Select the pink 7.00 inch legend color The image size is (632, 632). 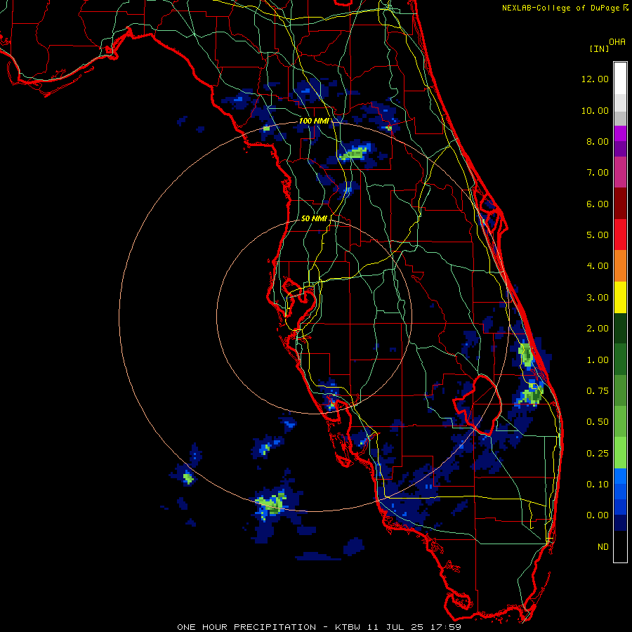(x=620, y=172)
